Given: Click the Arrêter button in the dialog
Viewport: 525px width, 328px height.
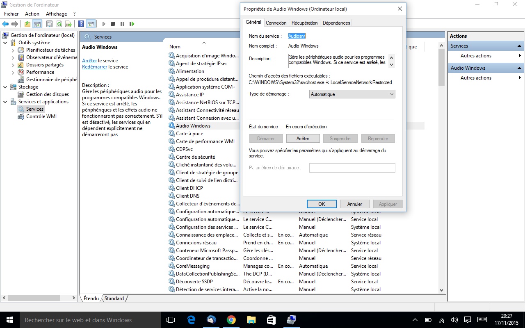Looking at the screenshot, I should [303, 139].
